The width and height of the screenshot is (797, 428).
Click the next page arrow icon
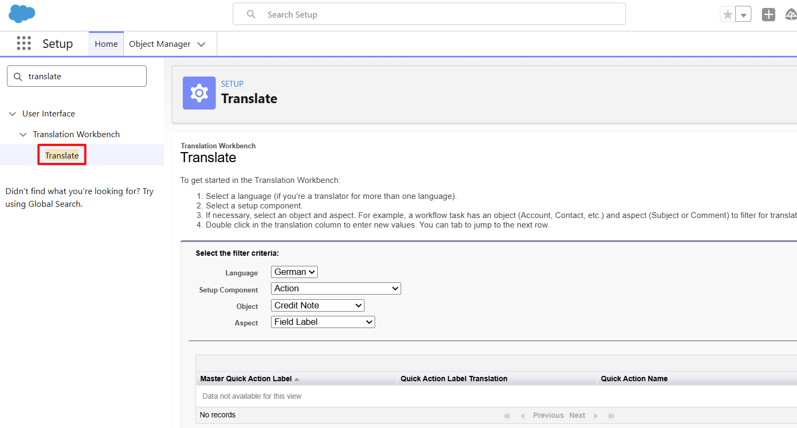[596, 416]
